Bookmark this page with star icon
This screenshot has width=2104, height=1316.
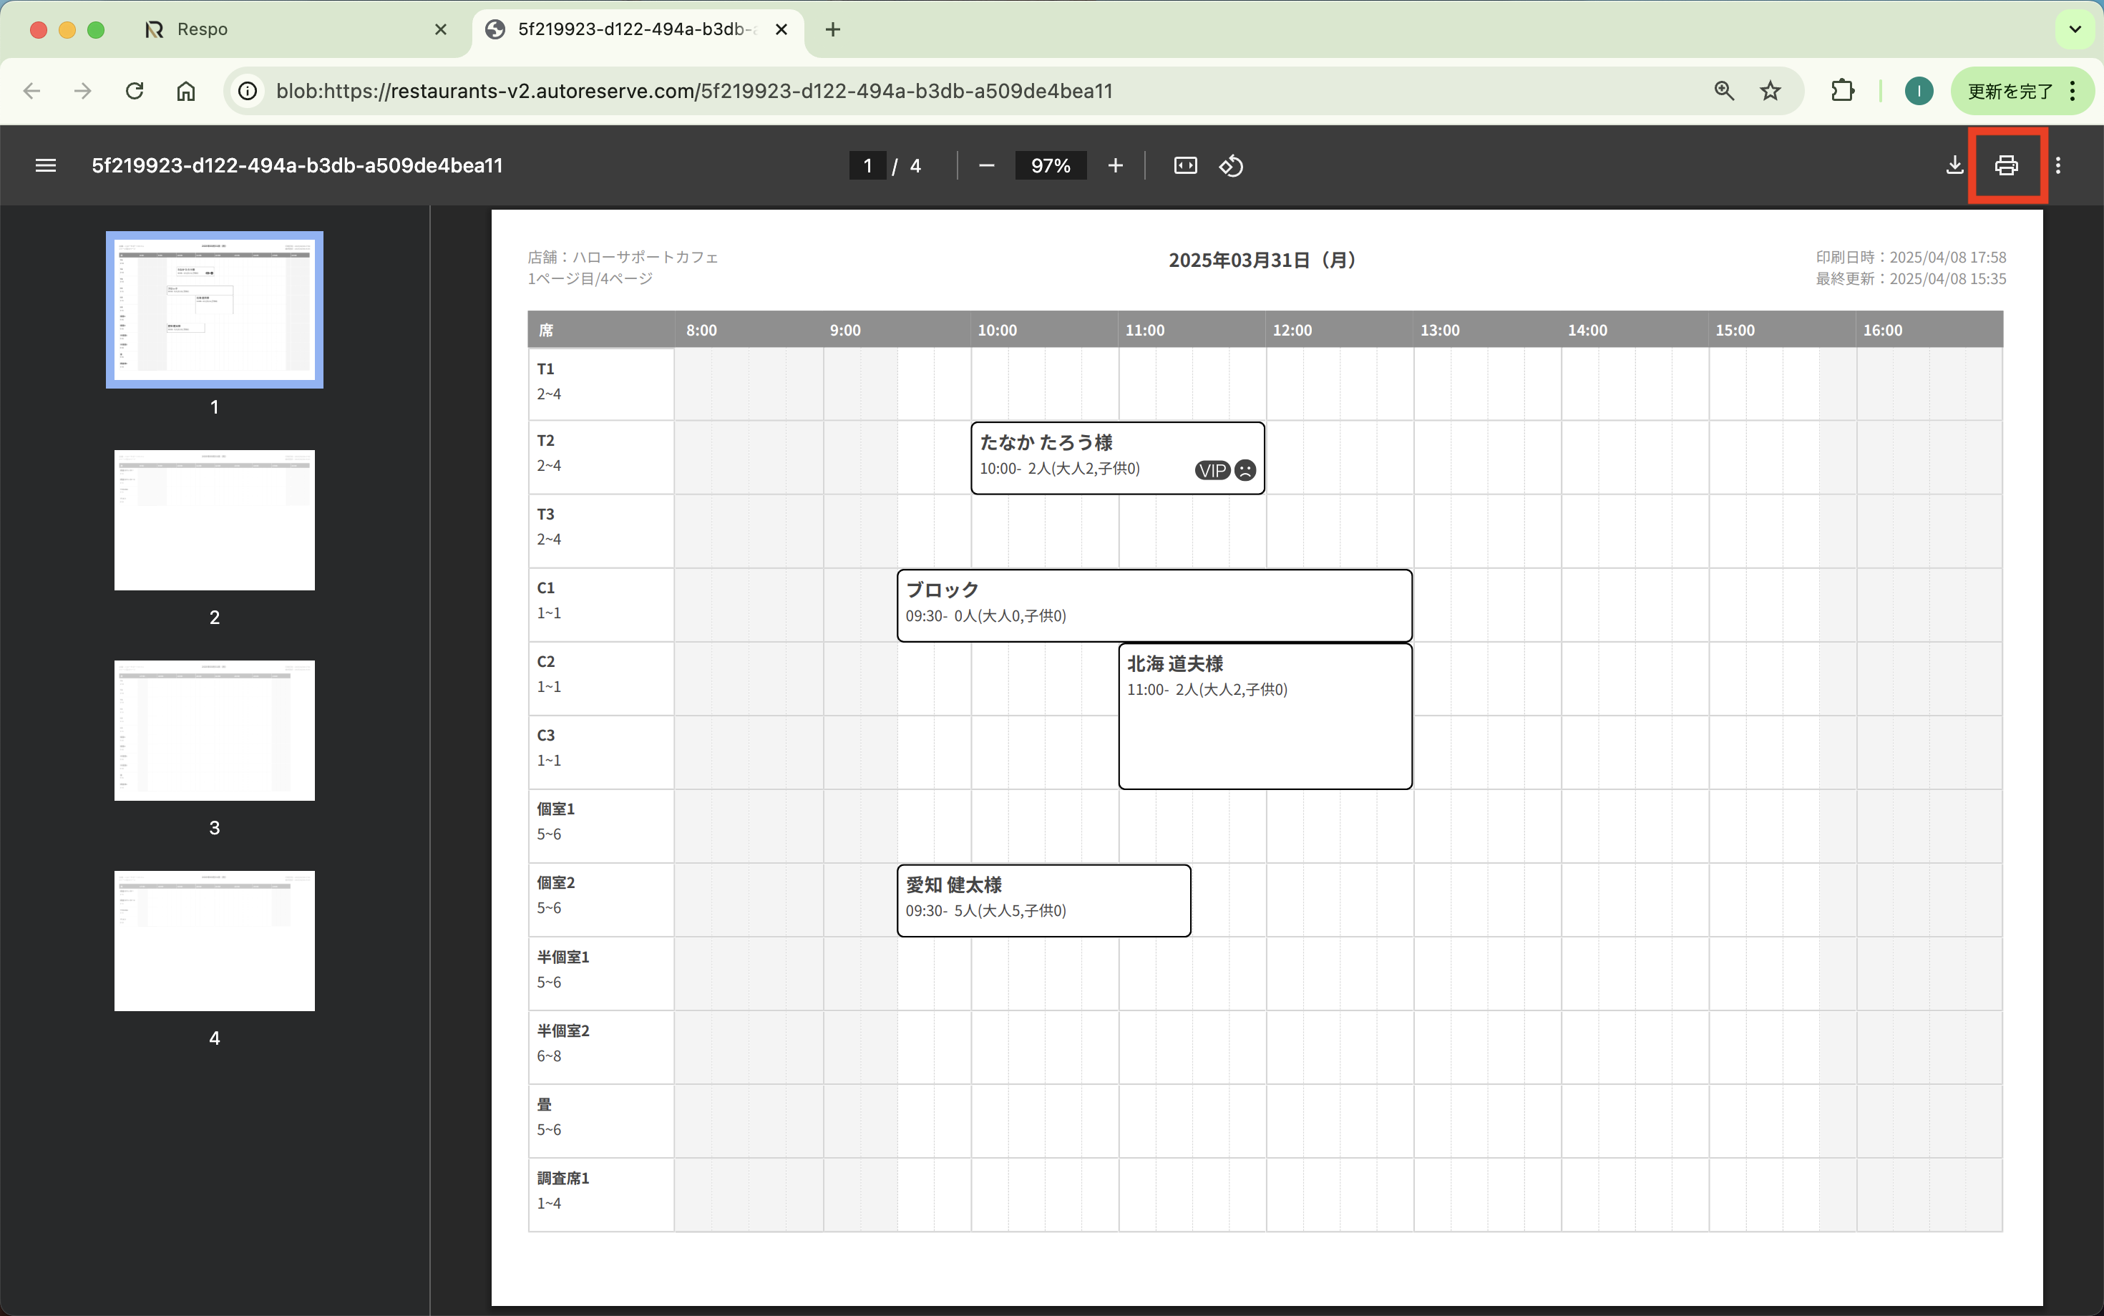pos(1770,90)
